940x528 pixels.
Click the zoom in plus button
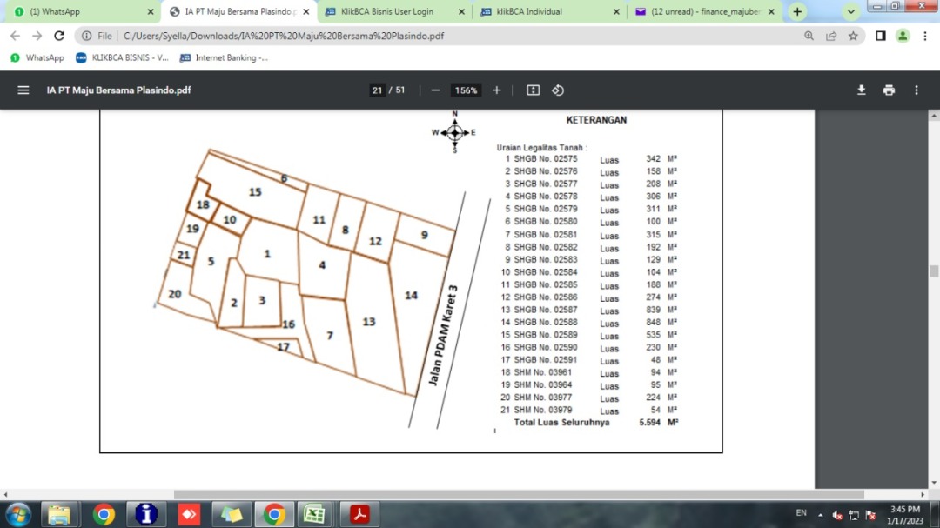pyautogui.click(x=497, y=90)
